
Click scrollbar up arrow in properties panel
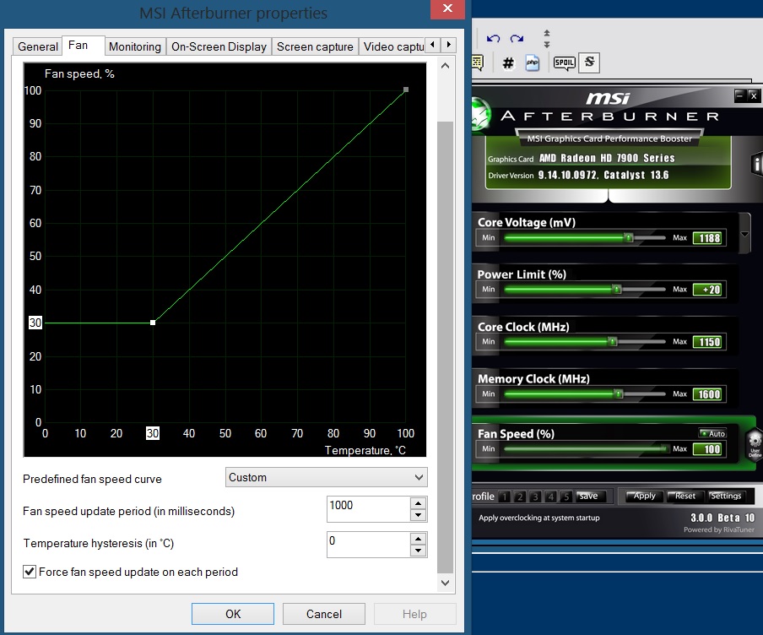tap(445, 66)
